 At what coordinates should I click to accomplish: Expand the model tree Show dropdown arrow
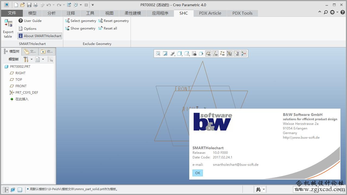(43, 59)
